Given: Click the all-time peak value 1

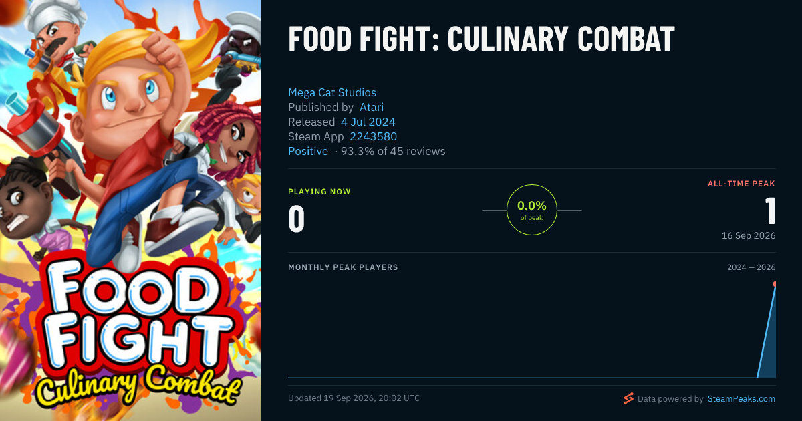Looking at the screenshot, I should [770, 210].
